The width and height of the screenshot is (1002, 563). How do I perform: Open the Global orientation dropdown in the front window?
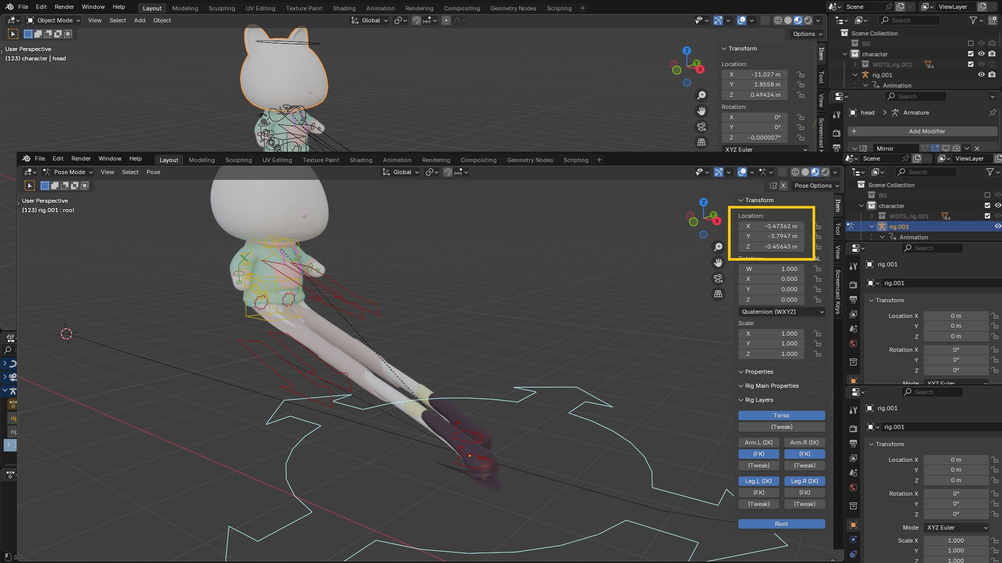coord(401,172)
